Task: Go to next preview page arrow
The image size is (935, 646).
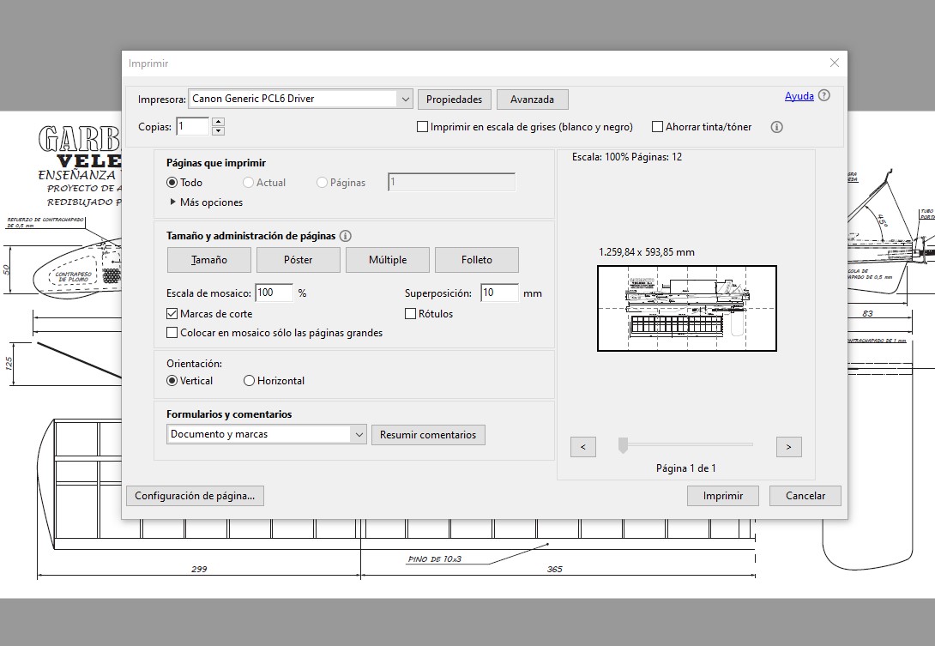Action: (788, 447)
